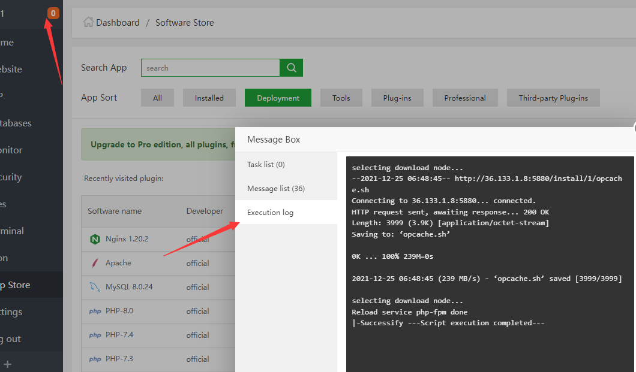Open the Task list tab
Screen dimensions: 636x372
click(x=266, y=164)
